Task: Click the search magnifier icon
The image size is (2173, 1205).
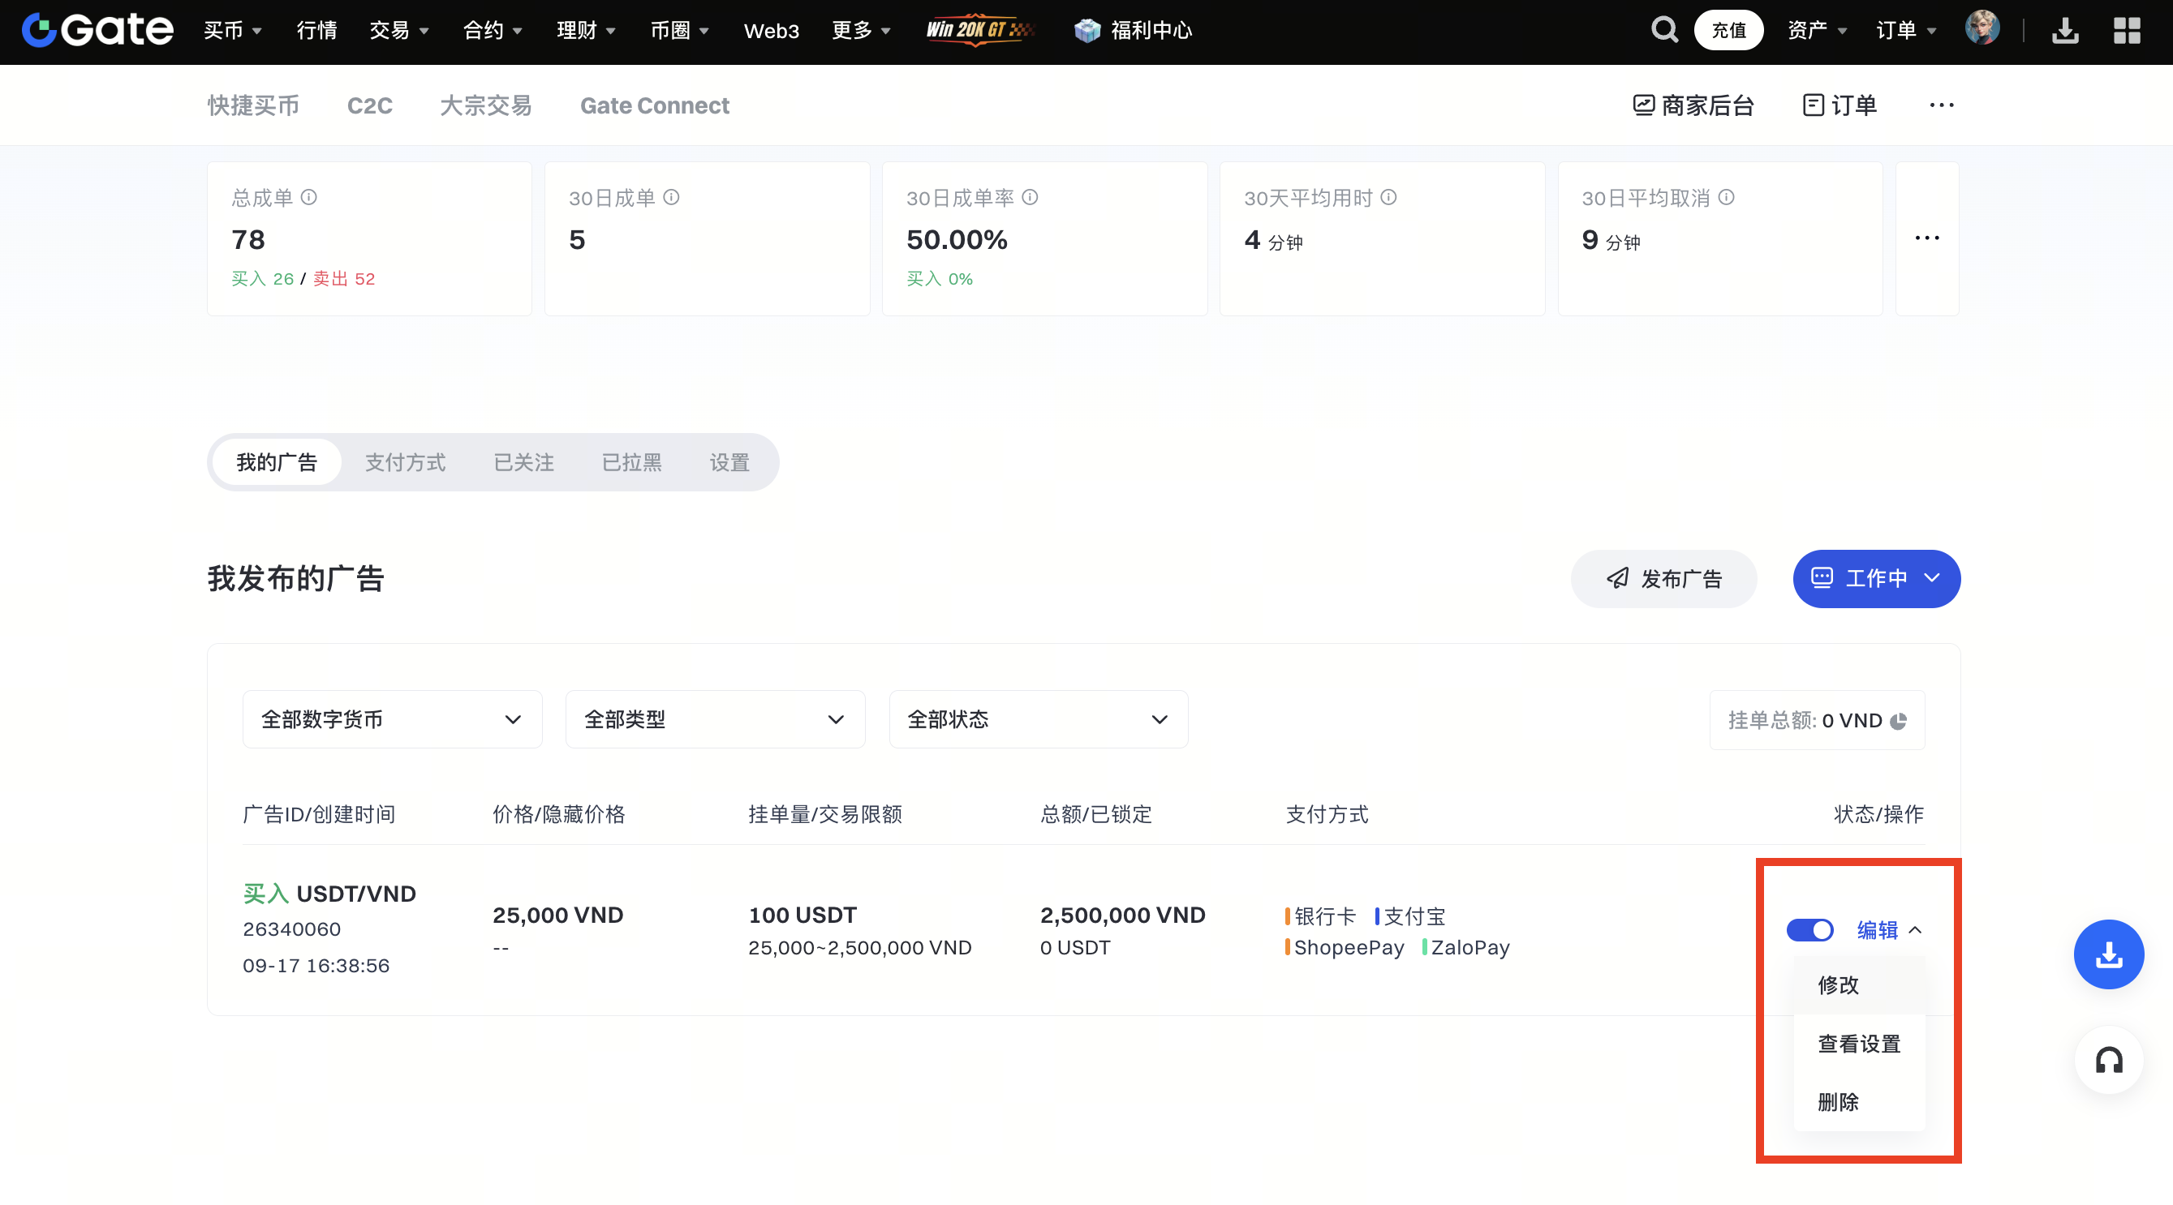Action: (x=1663, y=30)
